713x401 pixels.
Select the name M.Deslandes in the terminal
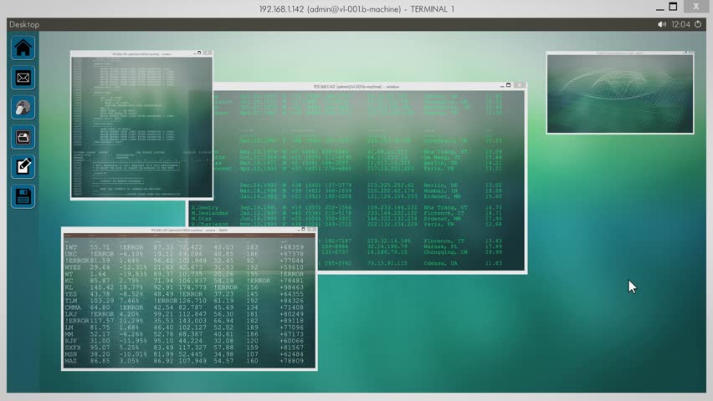[x=209, y=213]
